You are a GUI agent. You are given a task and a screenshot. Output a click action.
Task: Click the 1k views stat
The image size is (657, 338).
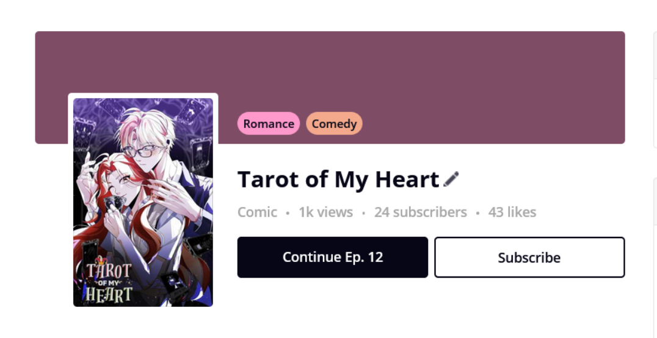(x=325, y=213)
